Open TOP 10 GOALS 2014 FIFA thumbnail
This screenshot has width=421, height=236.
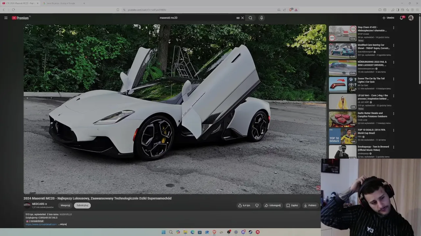tap(342, 136)
